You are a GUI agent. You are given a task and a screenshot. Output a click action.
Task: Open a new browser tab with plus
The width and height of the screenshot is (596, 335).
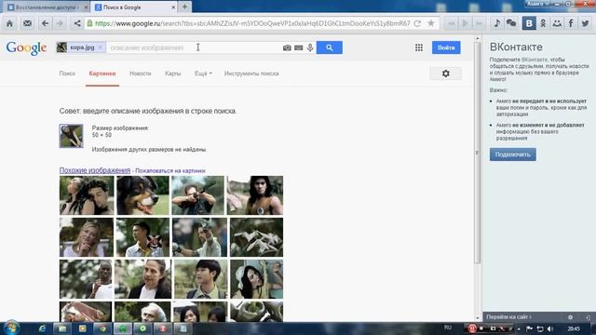point(184,7)
